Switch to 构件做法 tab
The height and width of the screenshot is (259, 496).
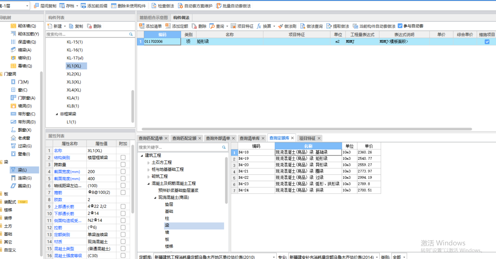(x=181, y=18)
